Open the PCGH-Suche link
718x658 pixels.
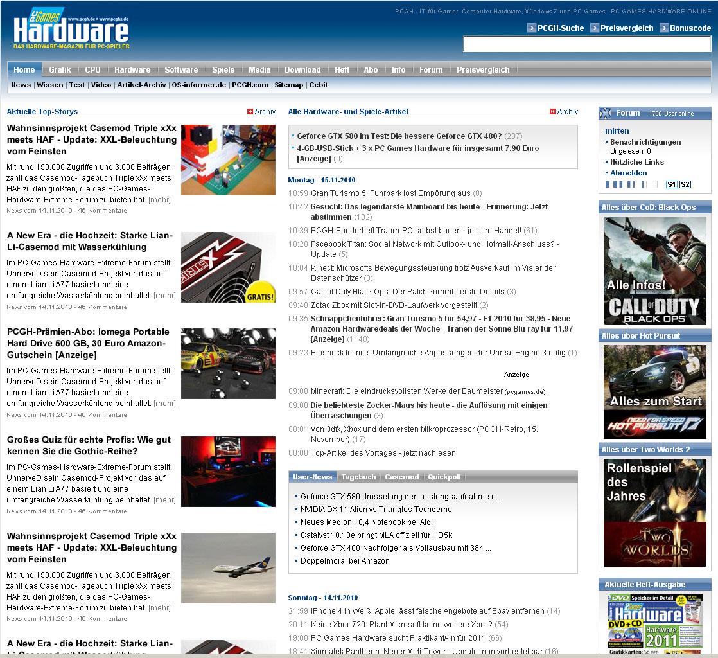561,28
